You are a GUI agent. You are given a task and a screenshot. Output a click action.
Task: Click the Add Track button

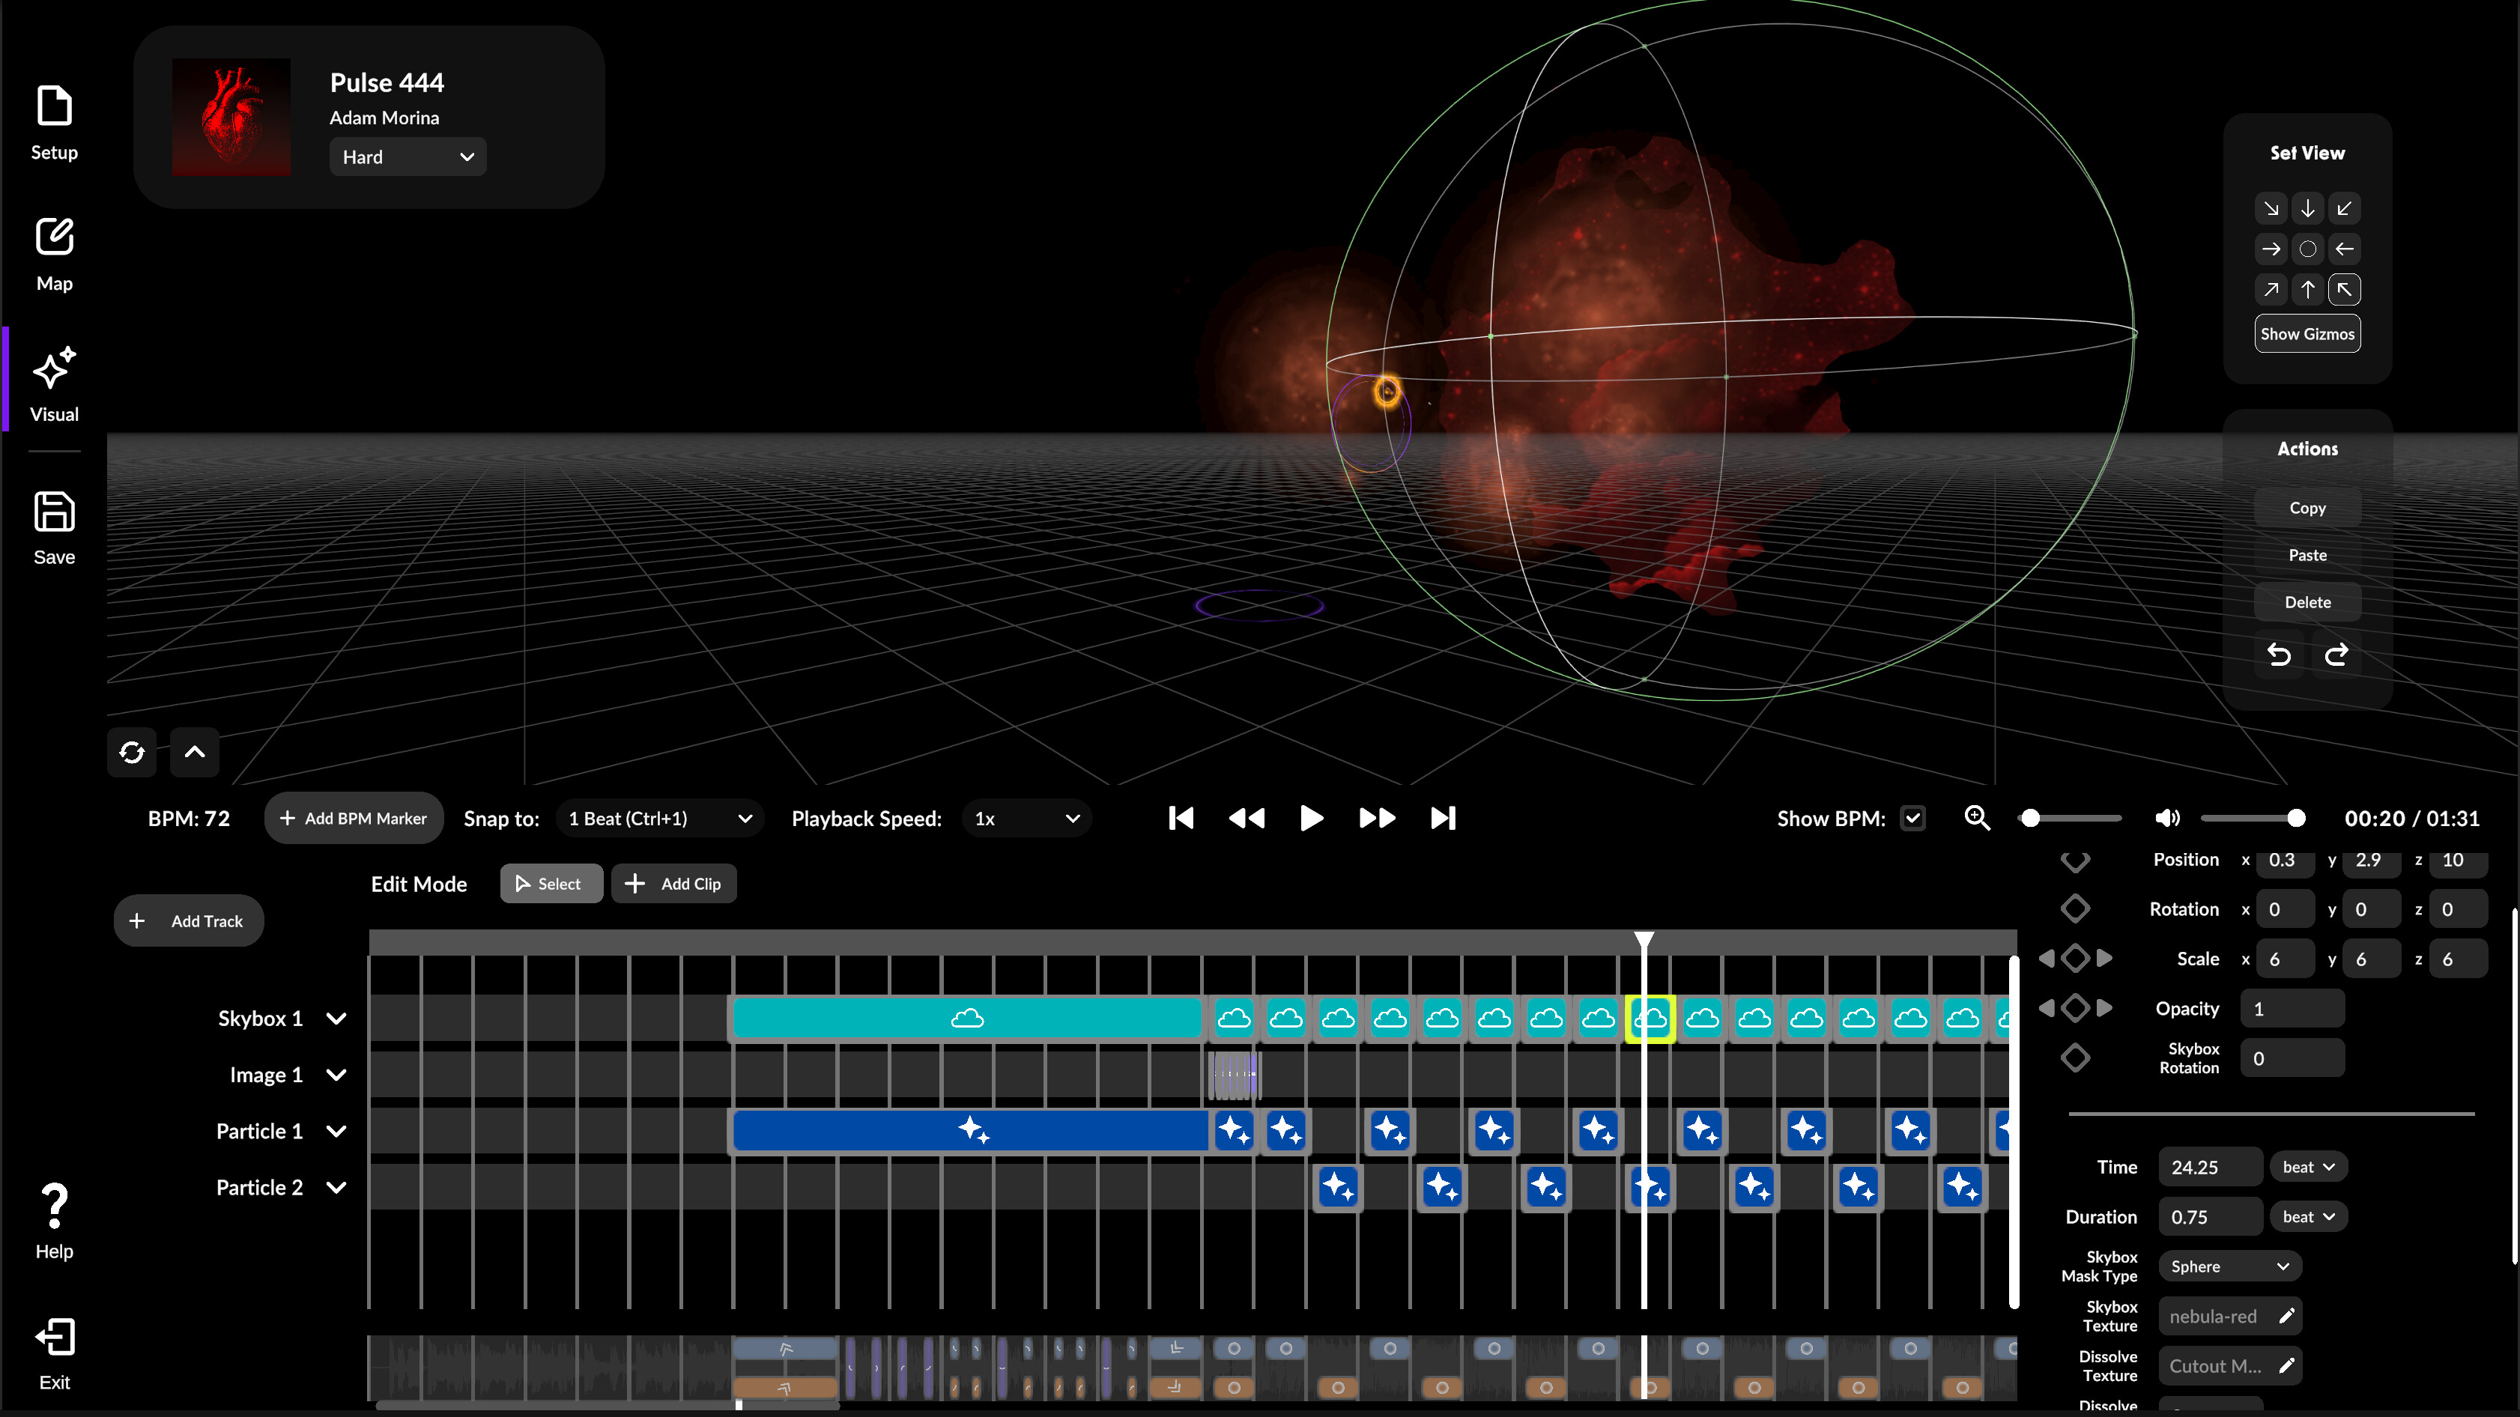tap(188, 920)
